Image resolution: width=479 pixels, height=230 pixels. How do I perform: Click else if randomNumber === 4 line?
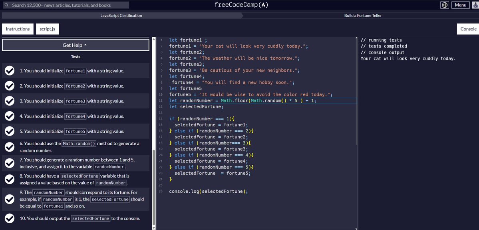point(211,155)
